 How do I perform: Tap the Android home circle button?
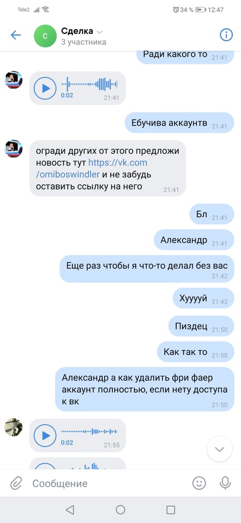120,509
